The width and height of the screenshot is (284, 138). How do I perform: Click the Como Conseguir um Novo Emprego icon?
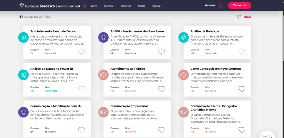pyautogui.click(x=184, y=75)
